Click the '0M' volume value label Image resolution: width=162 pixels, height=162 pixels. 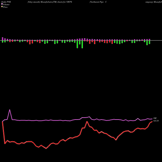[x=155, y=118]
